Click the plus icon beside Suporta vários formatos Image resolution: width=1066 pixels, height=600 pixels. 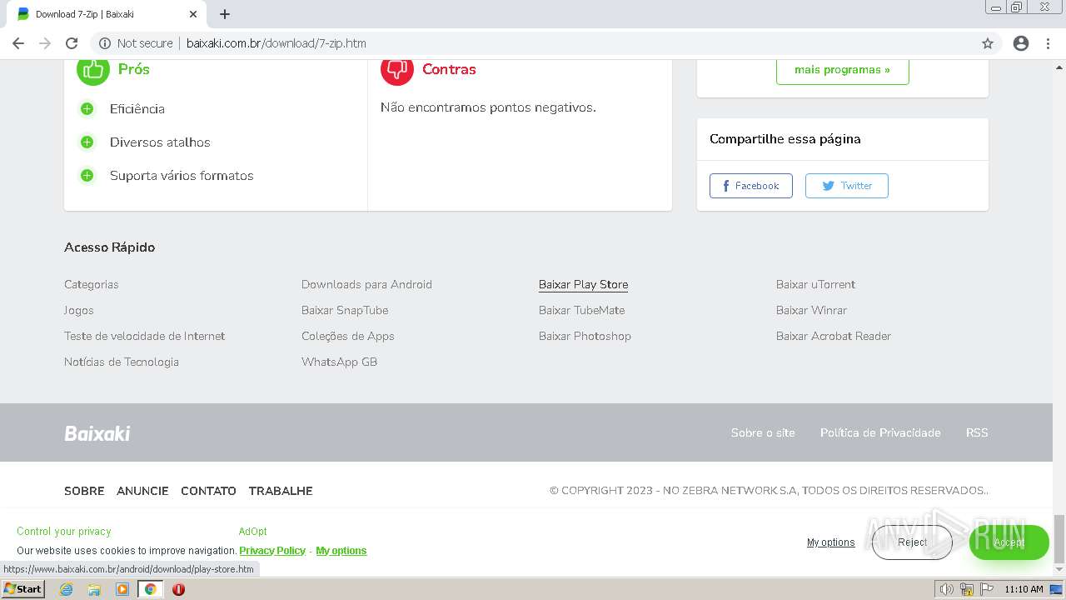tap(87, 176)
